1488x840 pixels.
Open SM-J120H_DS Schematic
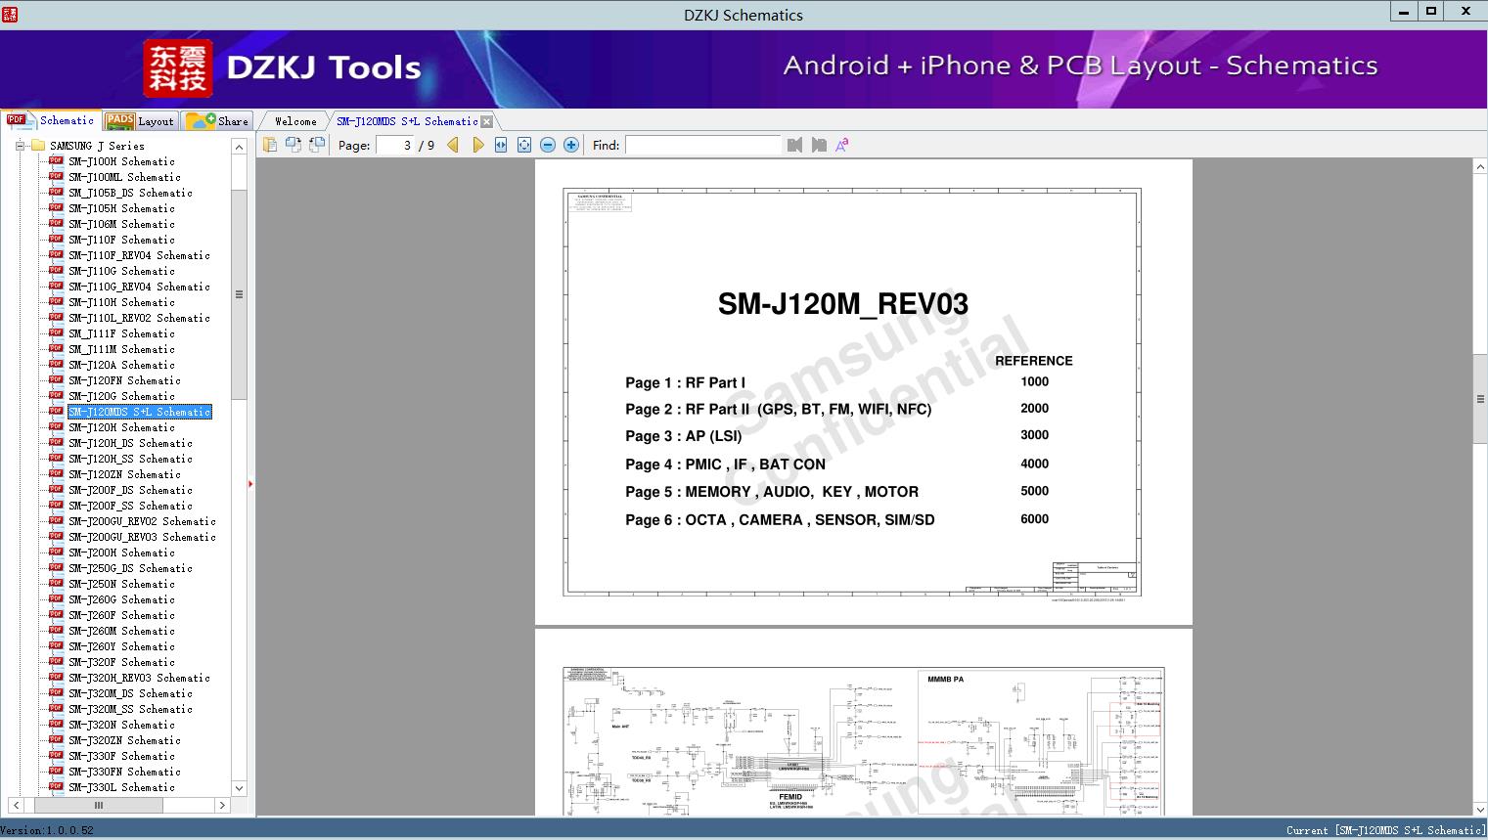tap(130, 443)
